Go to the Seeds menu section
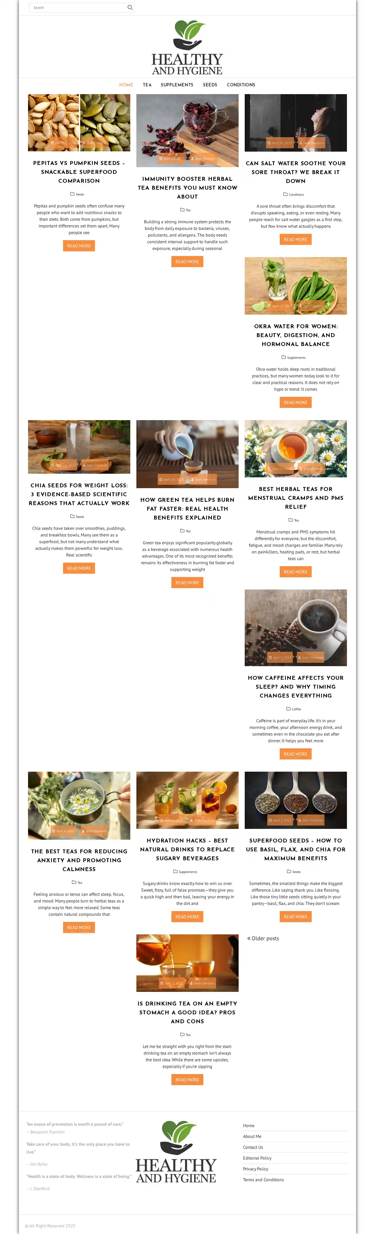 click(210, 85)
